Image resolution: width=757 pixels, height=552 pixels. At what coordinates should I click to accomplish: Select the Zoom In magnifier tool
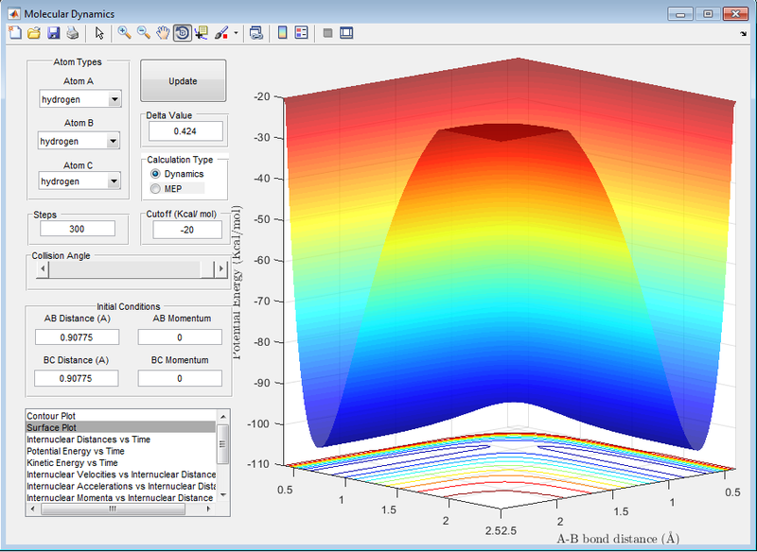point(124,33)
